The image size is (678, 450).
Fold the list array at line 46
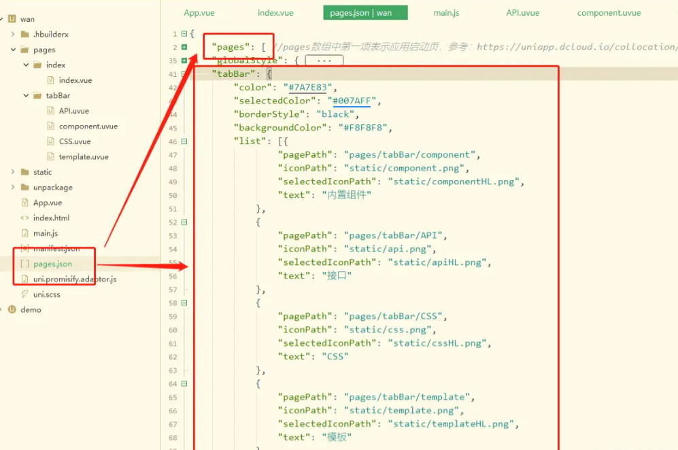point(184,141)
